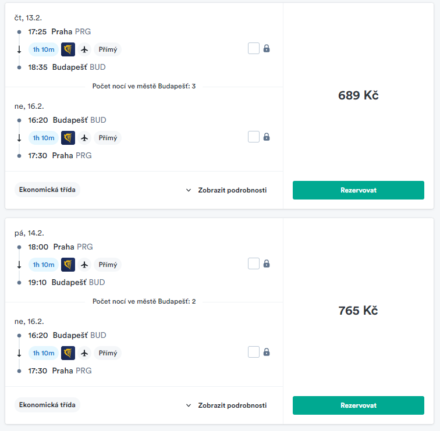Click airplane icon on 14.2. outbound flight
The height and width of the screenshot is (431, 440).
84,265
